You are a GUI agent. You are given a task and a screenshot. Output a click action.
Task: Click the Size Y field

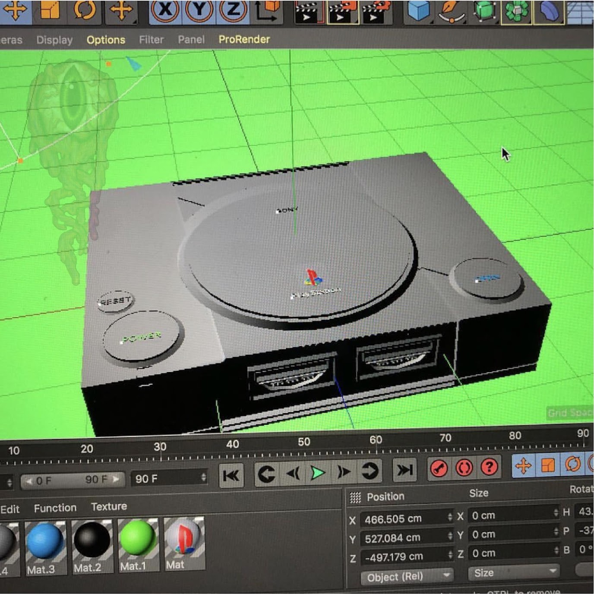(x=513, y=534)
